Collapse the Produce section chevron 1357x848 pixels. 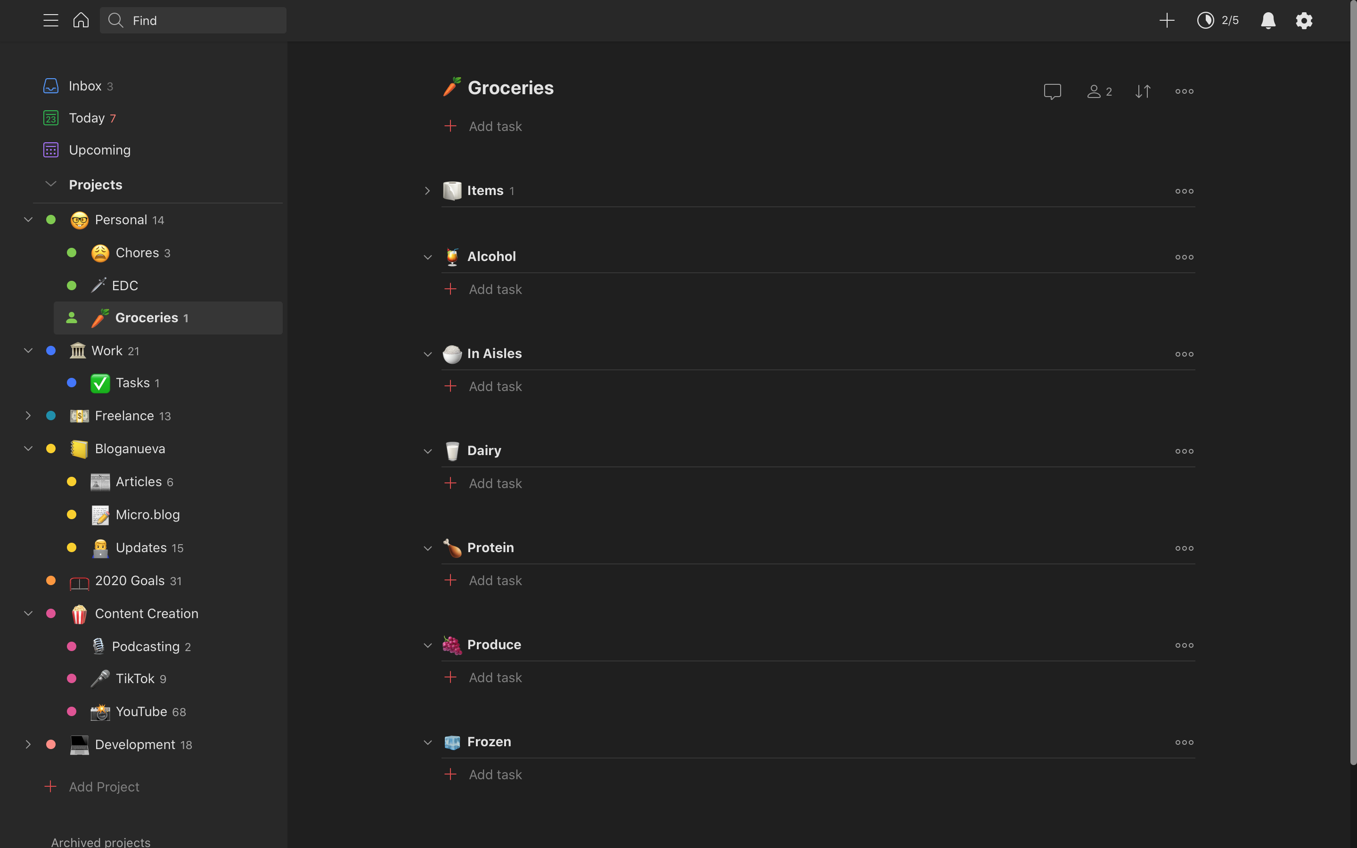(427, 644)
